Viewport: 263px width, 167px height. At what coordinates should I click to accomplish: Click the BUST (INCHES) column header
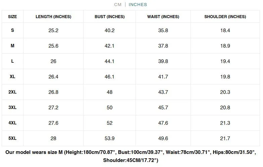click(109, 17)
